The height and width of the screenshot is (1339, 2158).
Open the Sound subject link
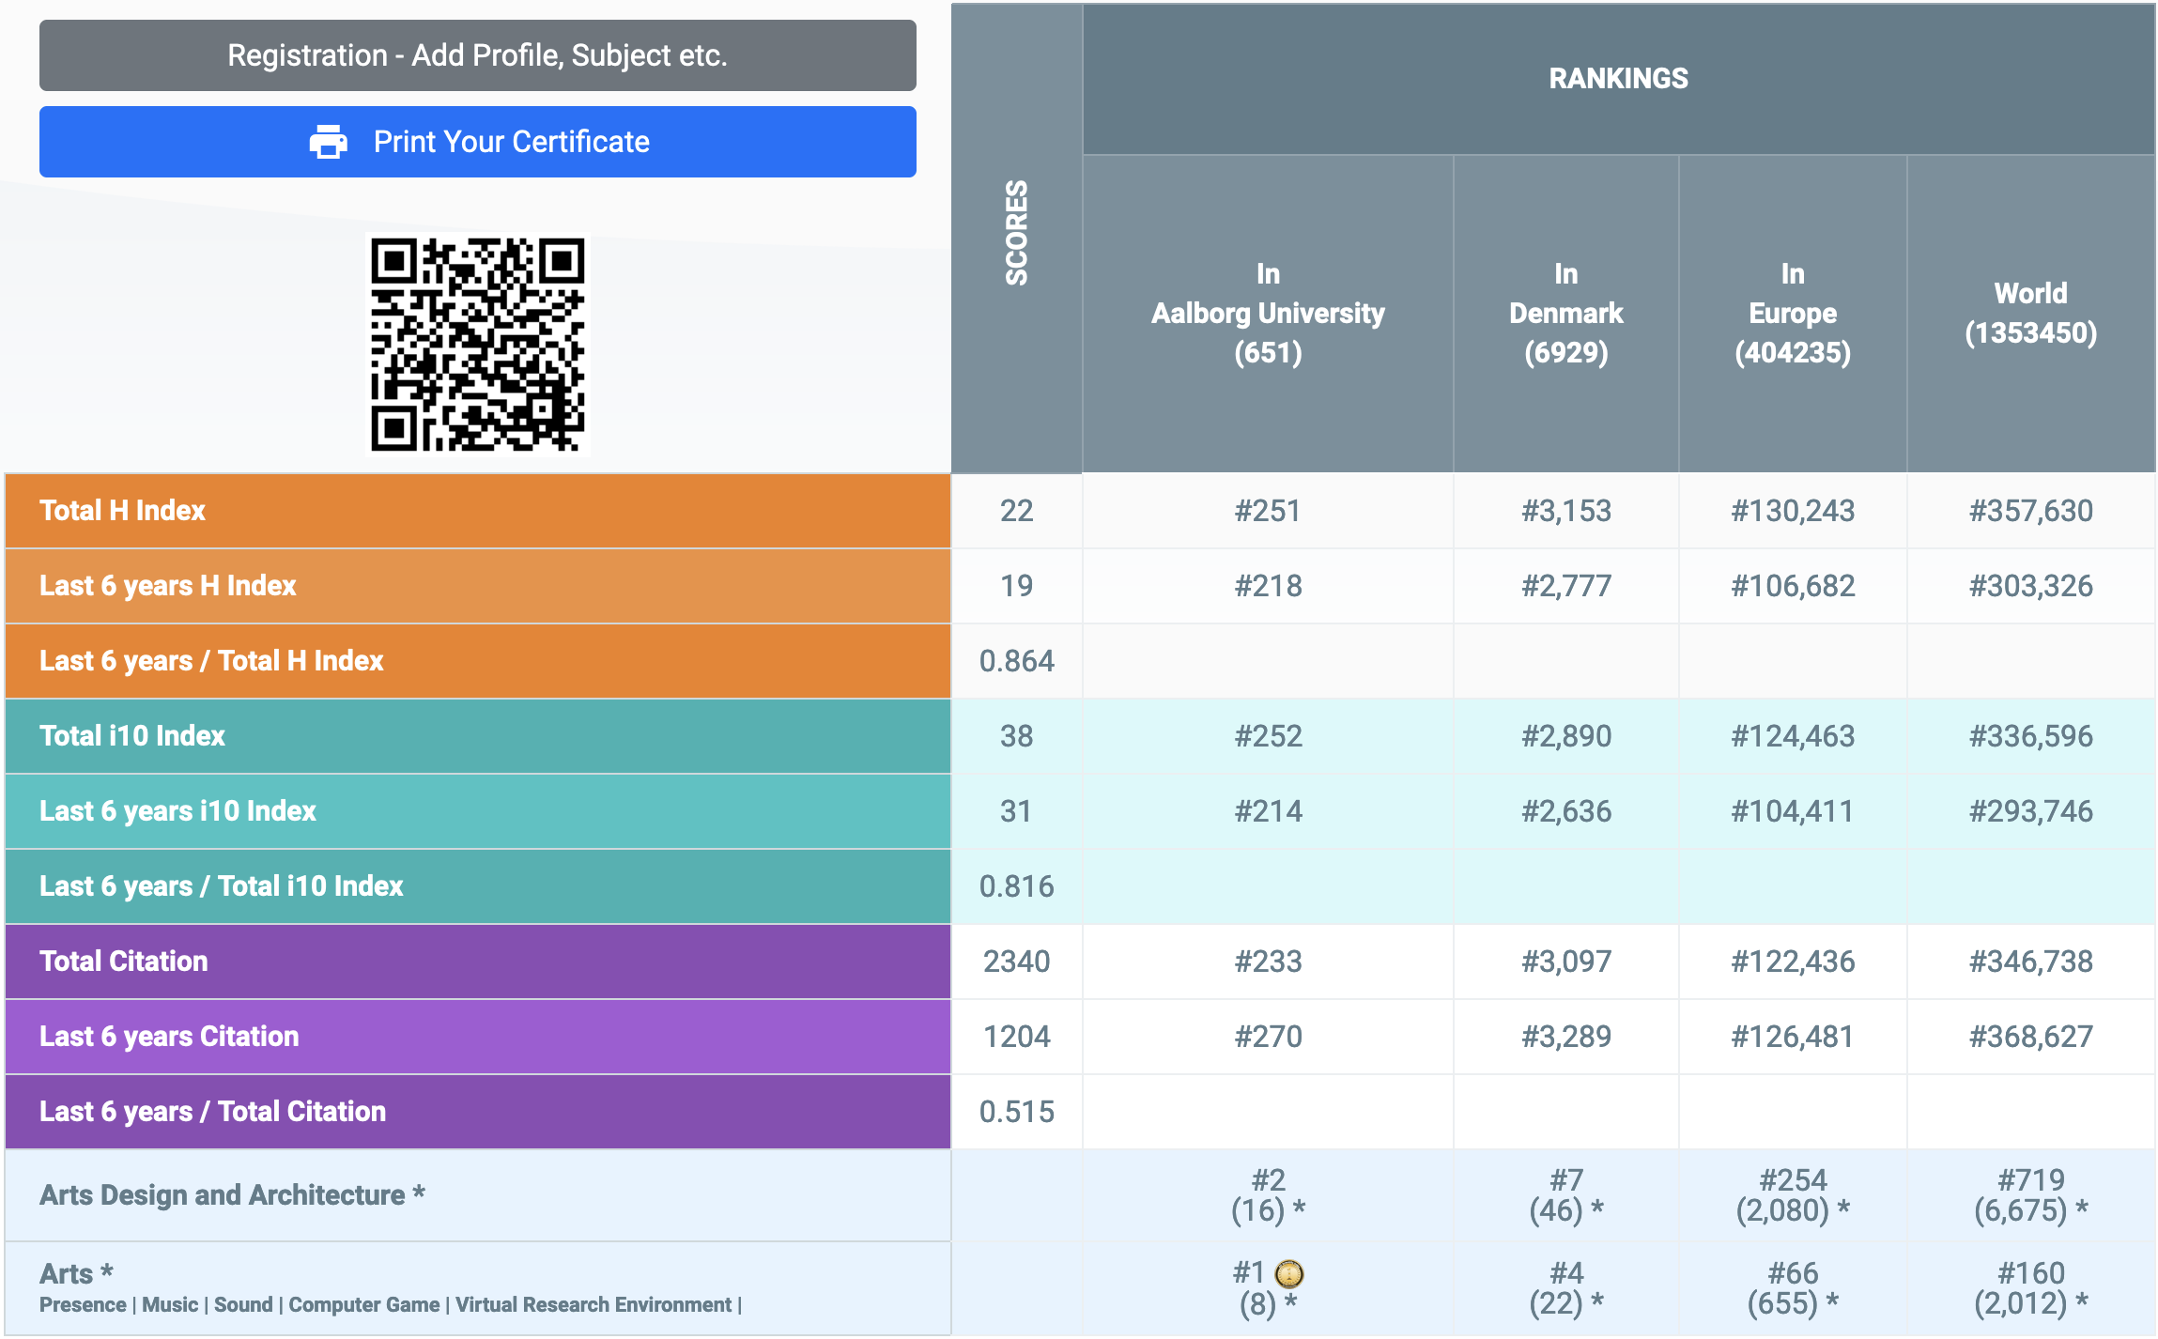click(243, 1304)
